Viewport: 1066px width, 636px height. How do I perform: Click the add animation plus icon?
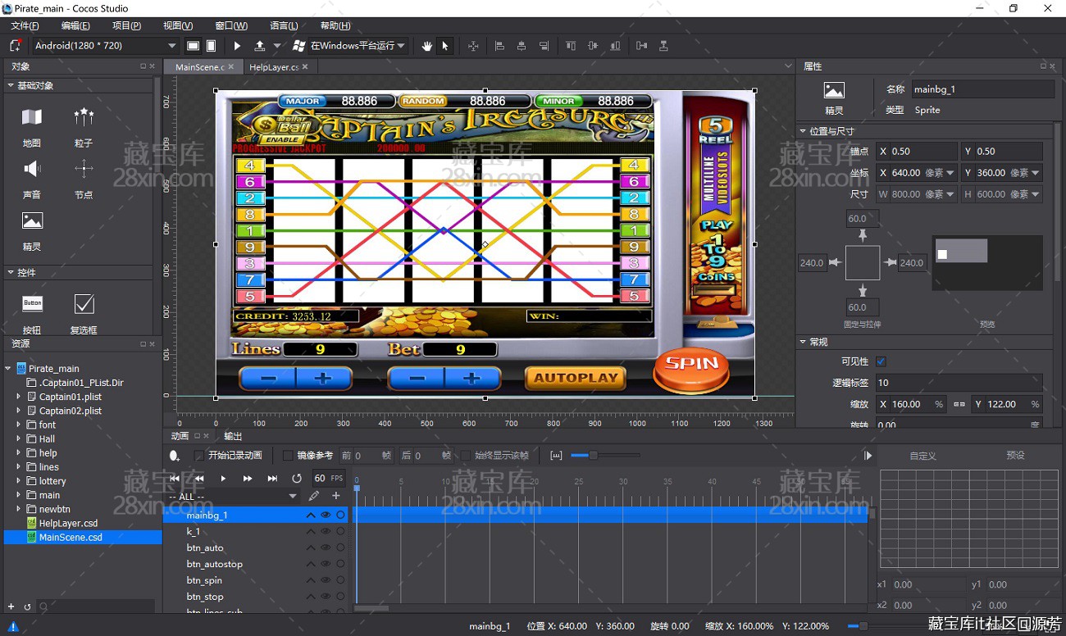click(x=335, y=496)
